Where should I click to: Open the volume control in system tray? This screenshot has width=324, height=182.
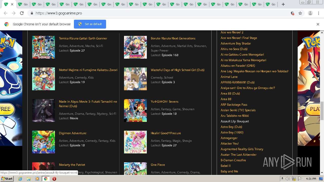pyautogui.click(x=288, y=179)
